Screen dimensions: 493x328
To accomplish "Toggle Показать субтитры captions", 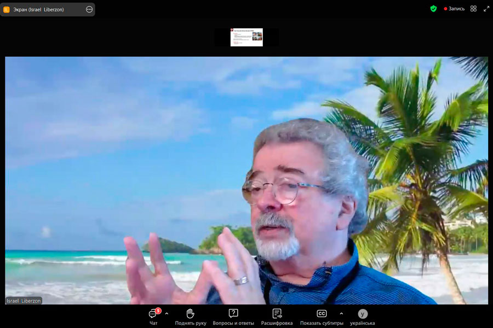I will click(322, 317).
